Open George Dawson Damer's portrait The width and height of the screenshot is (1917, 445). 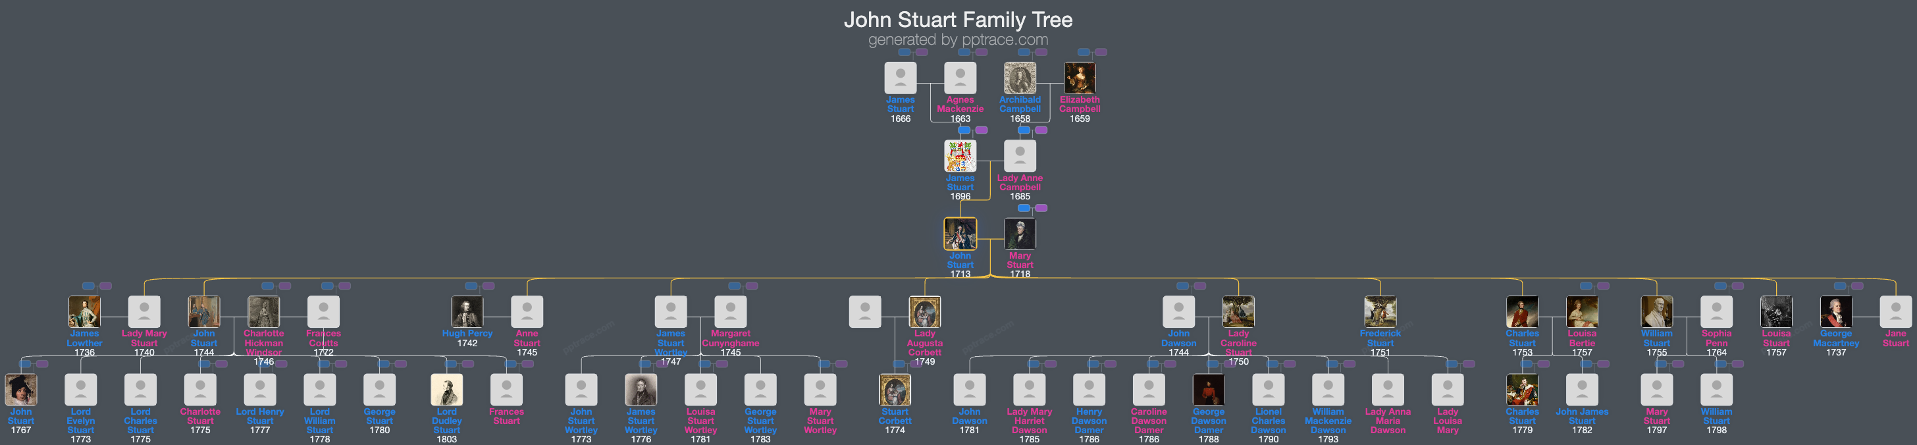[1209, 390]
